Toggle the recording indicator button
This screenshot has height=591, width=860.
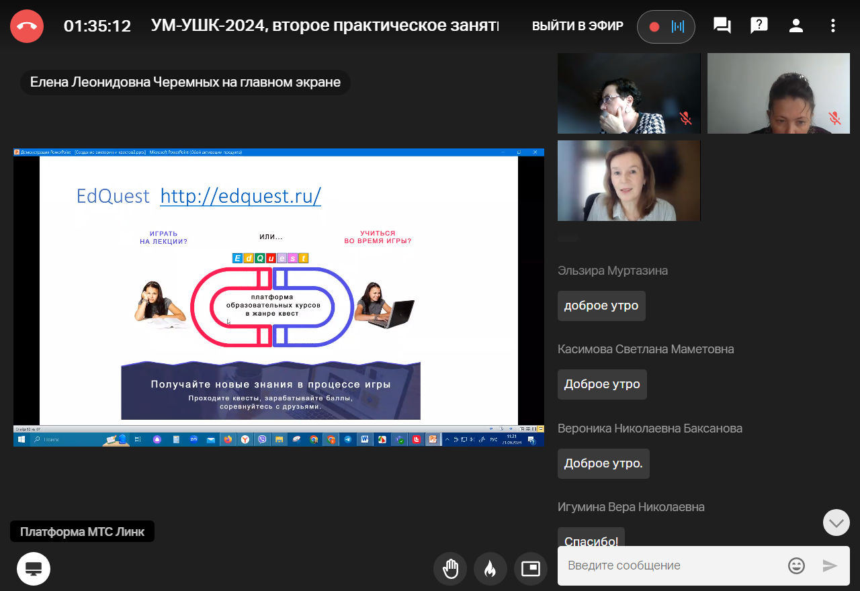665,27
